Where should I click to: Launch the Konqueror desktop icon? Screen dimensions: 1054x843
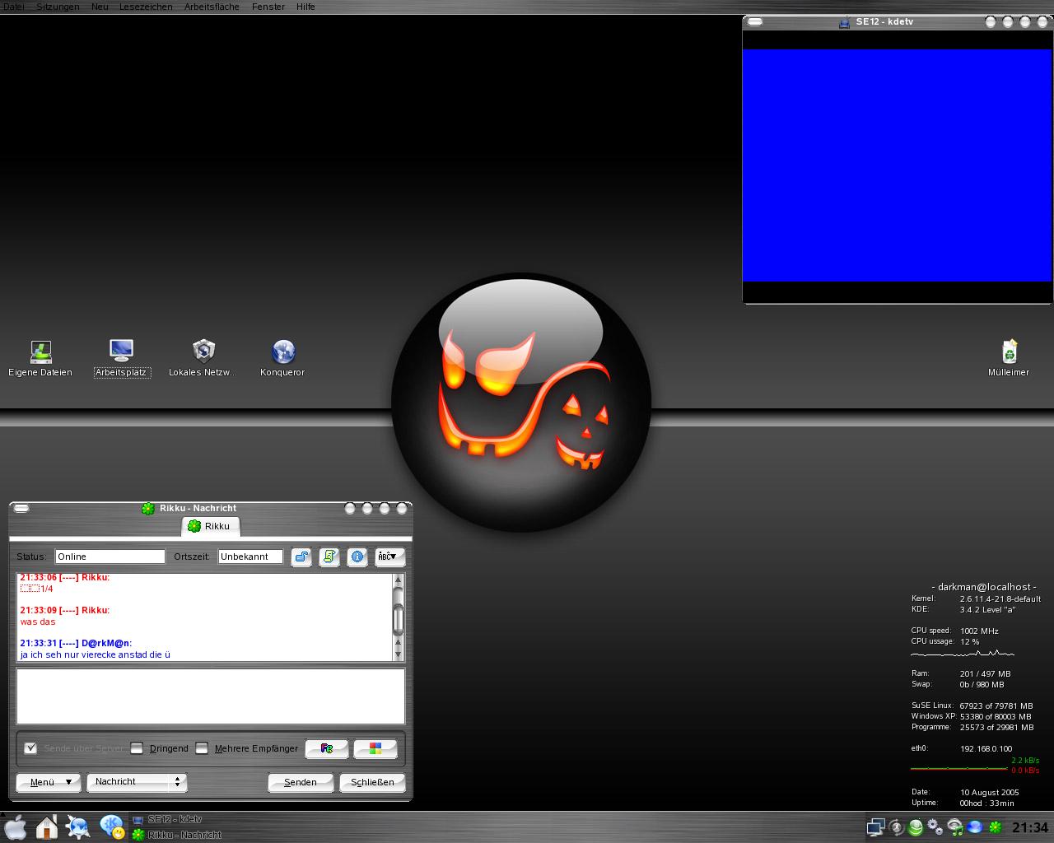[282, 359]
